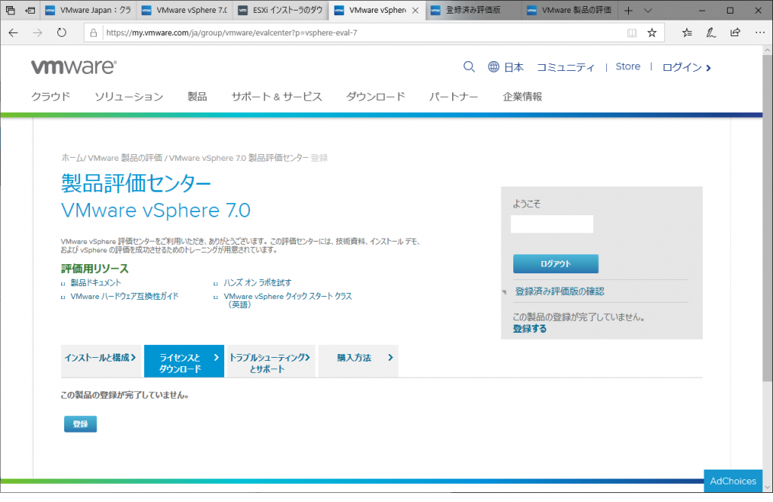Click the blue 登録 button
Image resolution: width=773 pixels, height=502 pixels.
[80, 424]
